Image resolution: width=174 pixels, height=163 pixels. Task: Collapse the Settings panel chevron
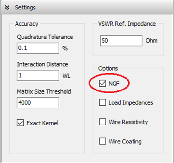pyautogui.click(x=7, y=8)
